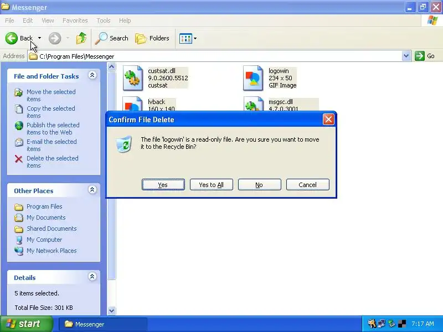
Task: Click the grayed Forward arrow icon
Action: pos(55,38)
